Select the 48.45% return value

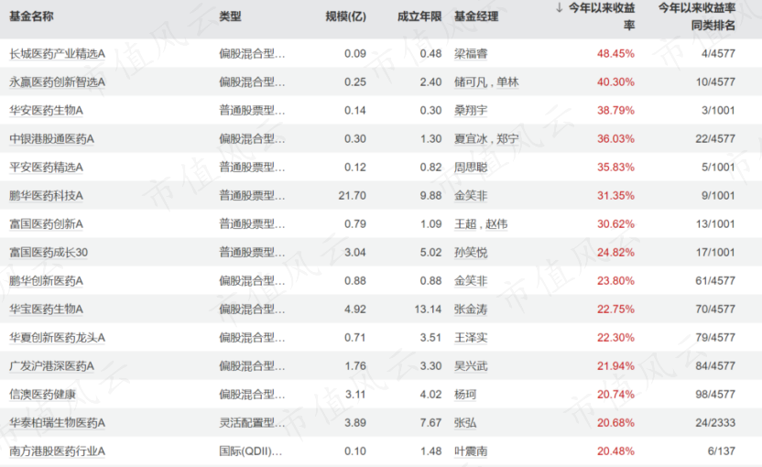pyautogui.click(x=615, y=53)
